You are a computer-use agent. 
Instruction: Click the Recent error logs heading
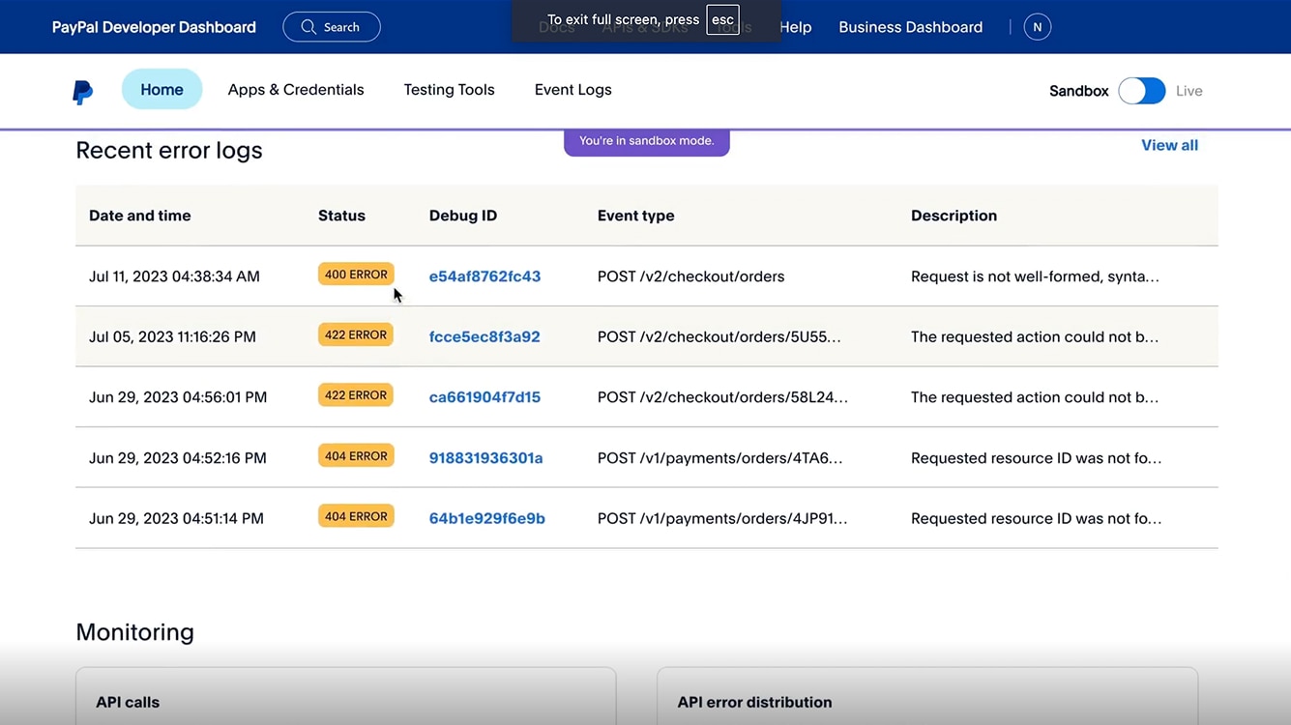point(169,150)
